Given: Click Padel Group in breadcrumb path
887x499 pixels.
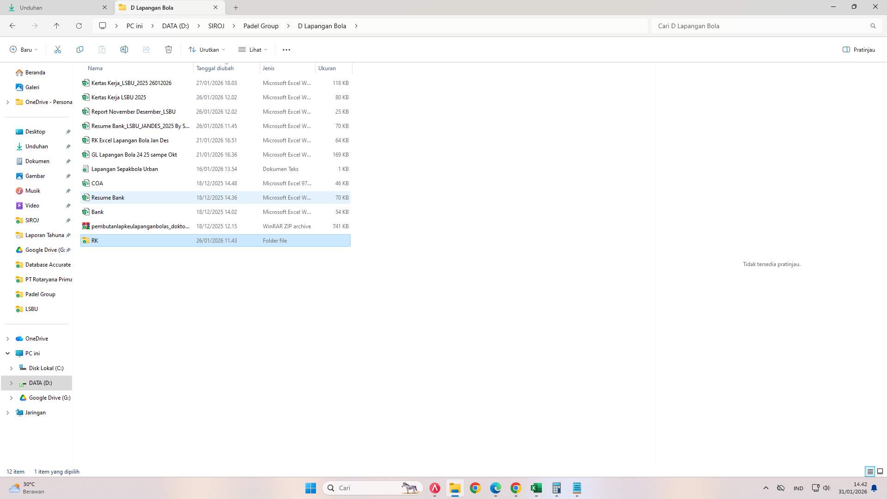Looking at the screenshot, I should click(x=261, y=26).
